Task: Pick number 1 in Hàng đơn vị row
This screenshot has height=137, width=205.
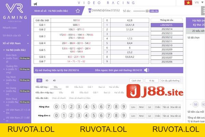Action: point(64,115)
